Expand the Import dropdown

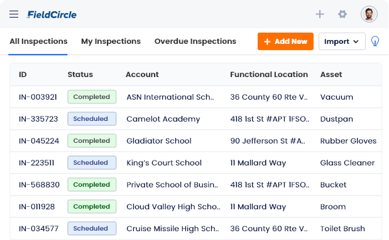tap(342, 41)
